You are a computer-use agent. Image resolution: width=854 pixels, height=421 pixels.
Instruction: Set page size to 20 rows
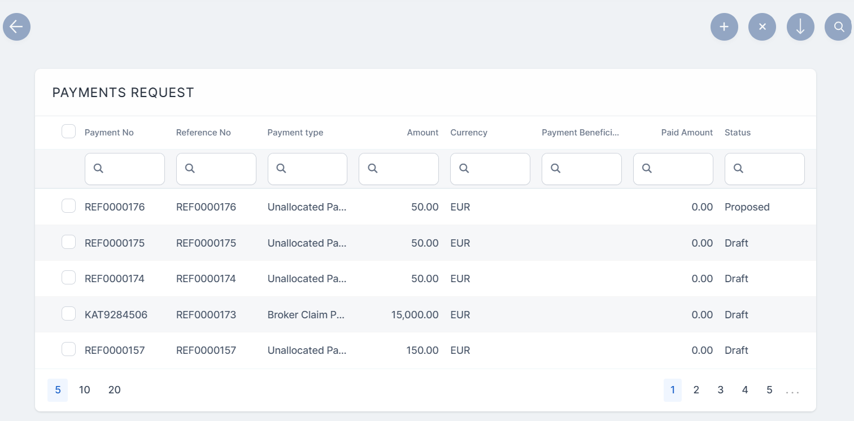click(114, 390)
